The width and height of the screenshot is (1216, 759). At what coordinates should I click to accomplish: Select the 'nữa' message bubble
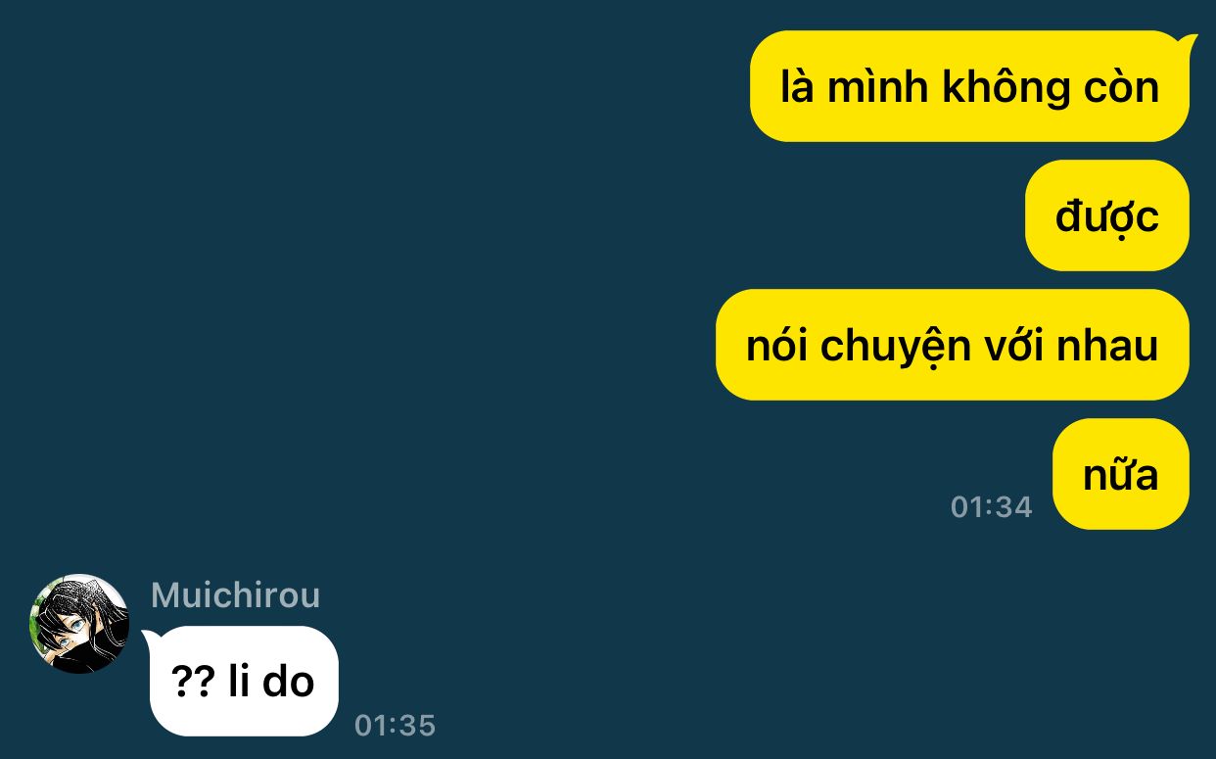[1121, 474]
